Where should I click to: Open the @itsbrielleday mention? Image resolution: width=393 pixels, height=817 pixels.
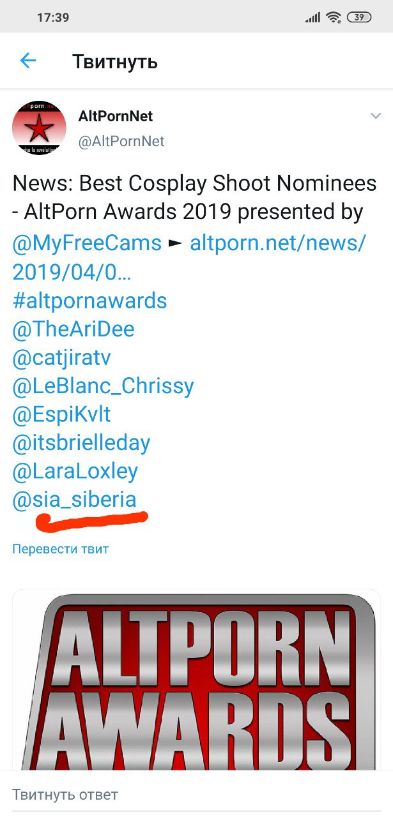click(81, 443)
